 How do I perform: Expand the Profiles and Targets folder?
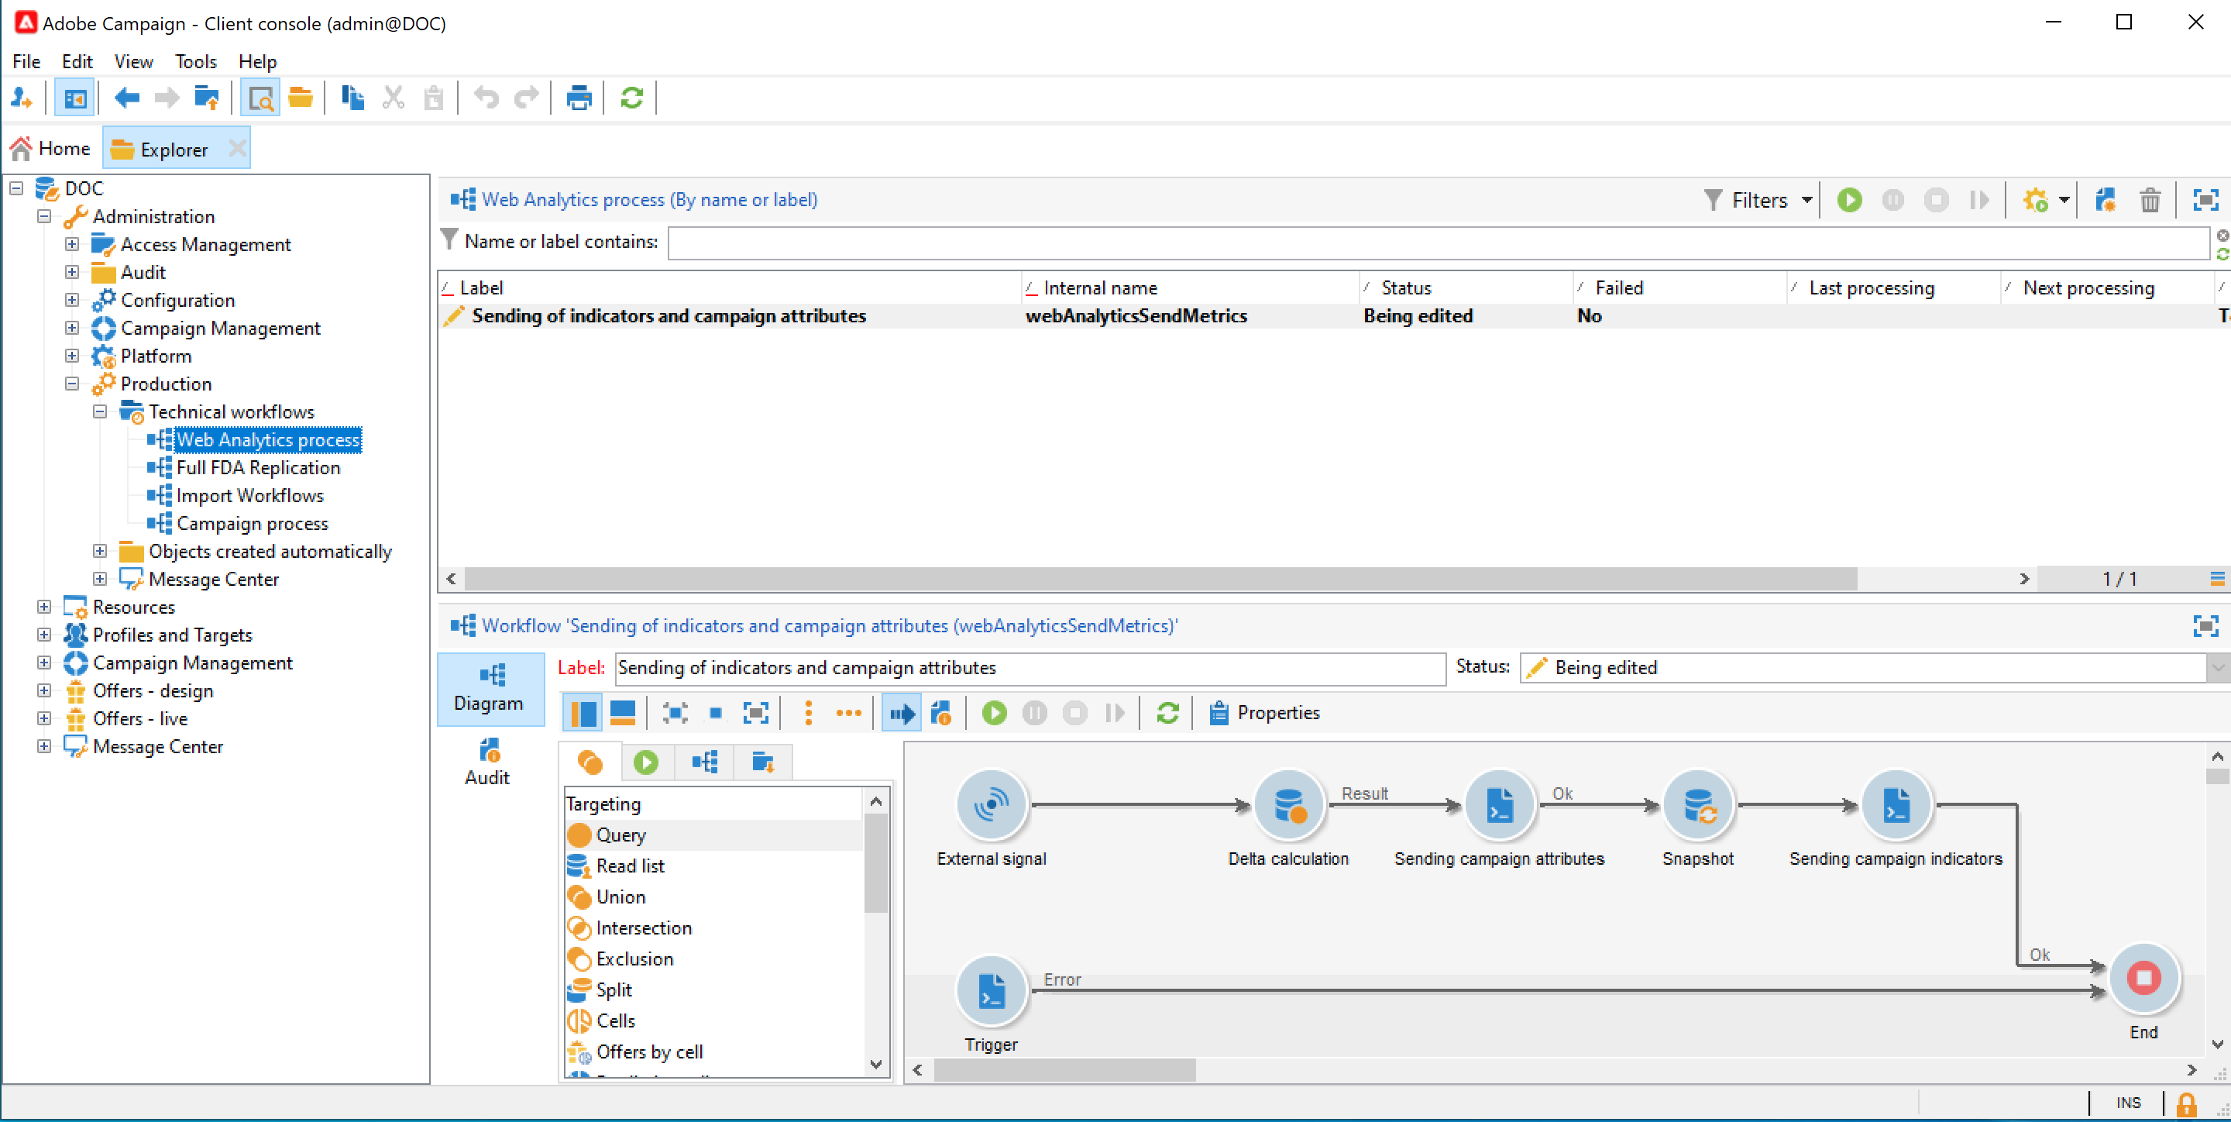[44, 635]
